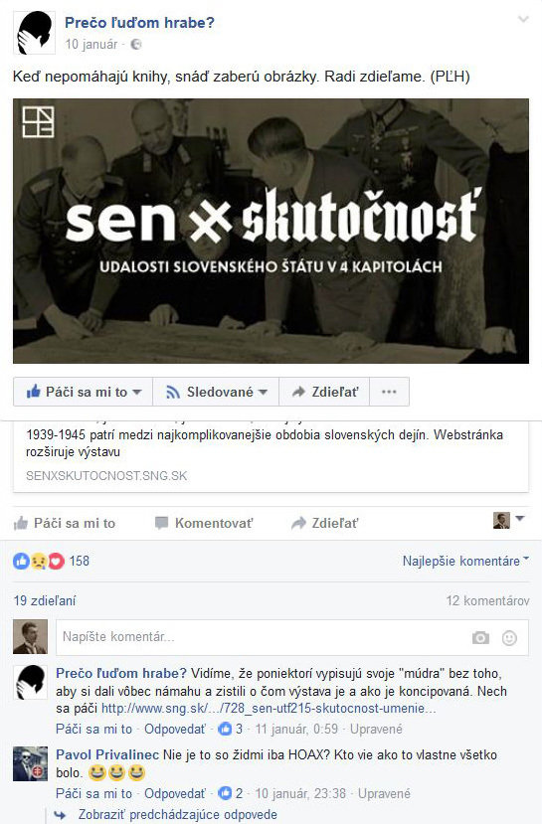The image size is (542, 824).
Task: Expand the Najlepšie komentáre sorting dropdown
Action: 465,561
